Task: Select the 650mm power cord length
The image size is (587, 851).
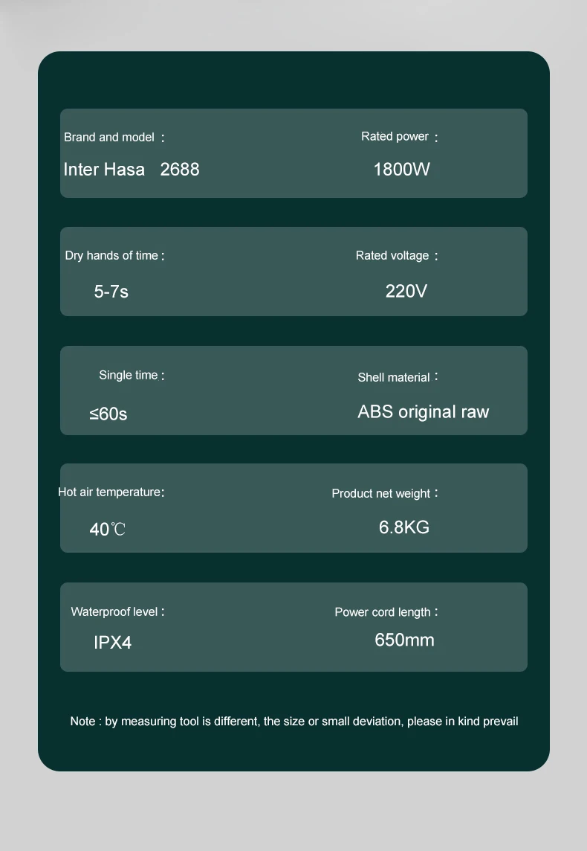Action: tap(404, 640)
